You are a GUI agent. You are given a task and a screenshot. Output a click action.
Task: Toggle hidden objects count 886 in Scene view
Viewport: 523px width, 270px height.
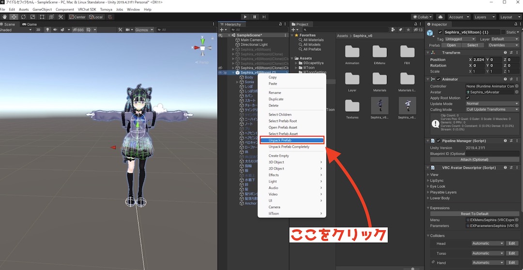coord(78,30)
